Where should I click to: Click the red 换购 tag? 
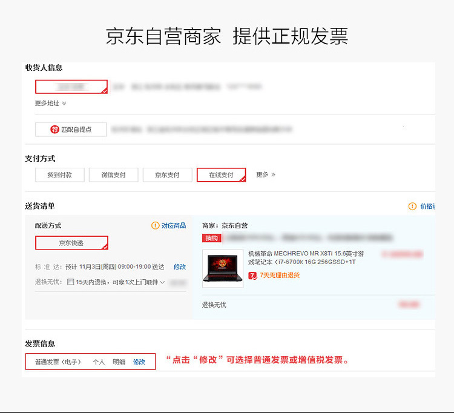pyautogui.click(x=212, y=239)
